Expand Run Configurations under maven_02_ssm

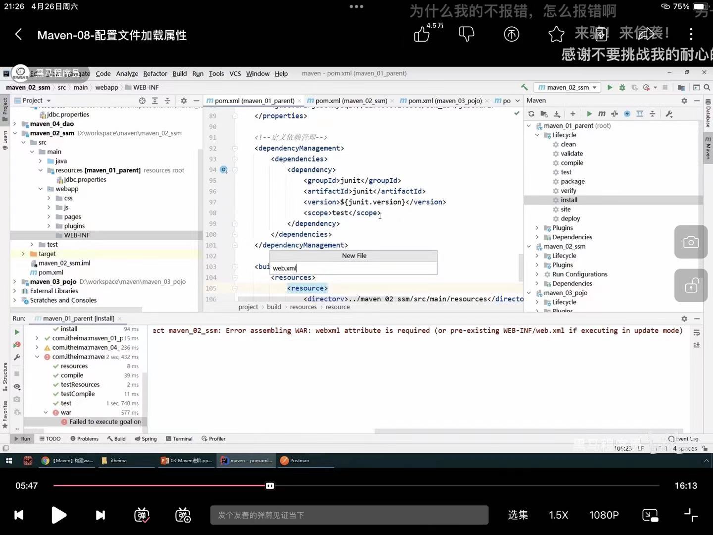point(537,274)
